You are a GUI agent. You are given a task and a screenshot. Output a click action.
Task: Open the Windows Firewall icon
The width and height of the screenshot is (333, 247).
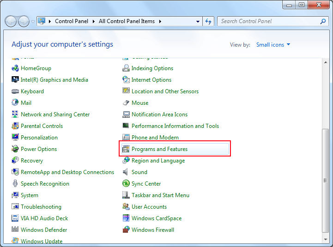pos(126,229)
